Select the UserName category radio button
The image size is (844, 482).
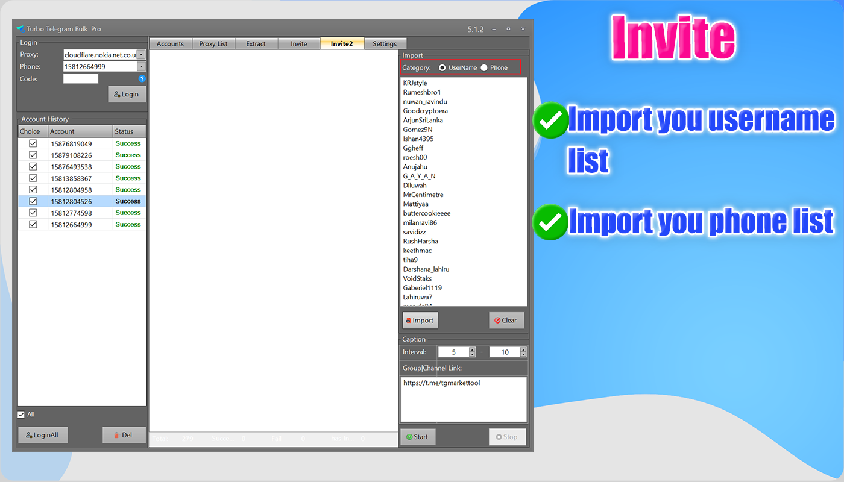[x=442, y=68]
